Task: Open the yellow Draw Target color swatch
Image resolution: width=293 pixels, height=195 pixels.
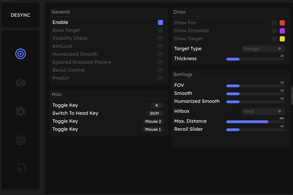Action: pyautogui.click(x=282, y=39)
